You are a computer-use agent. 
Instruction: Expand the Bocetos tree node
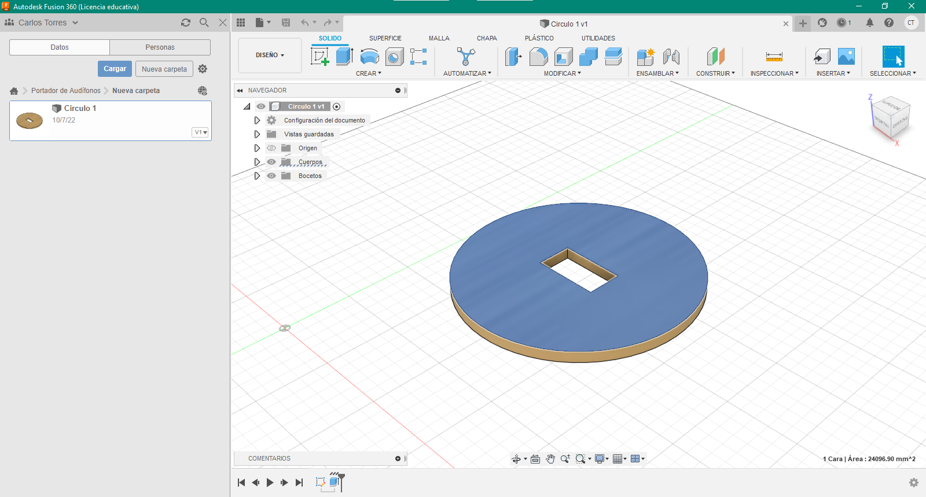pos(257,176)
